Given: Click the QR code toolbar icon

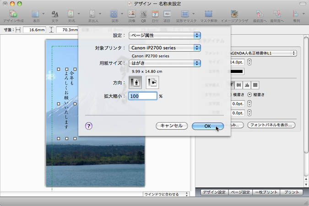Looking at the screenshot, I should (x=143, y=14).
